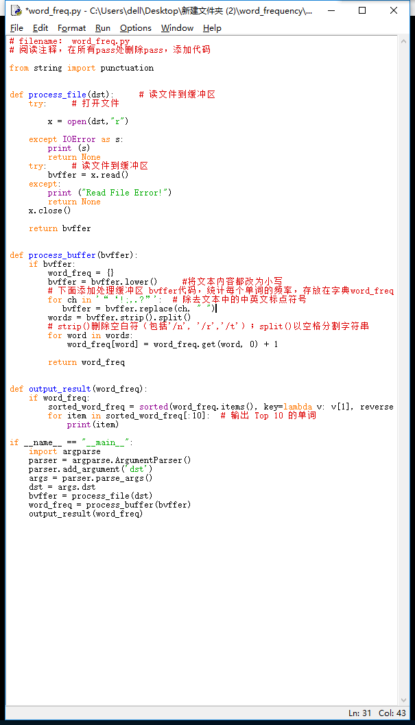Minimize the word_freq.py editor window

coord(331,10)
